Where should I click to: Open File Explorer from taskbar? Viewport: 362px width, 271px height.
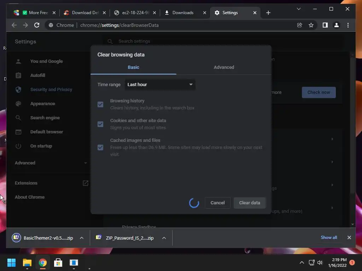27,263
